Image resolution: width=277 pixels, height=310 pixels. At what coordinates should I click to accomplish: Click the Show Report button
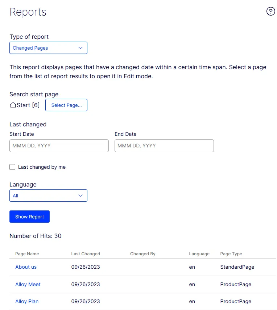pyautogui.click(x=29, y=217)
